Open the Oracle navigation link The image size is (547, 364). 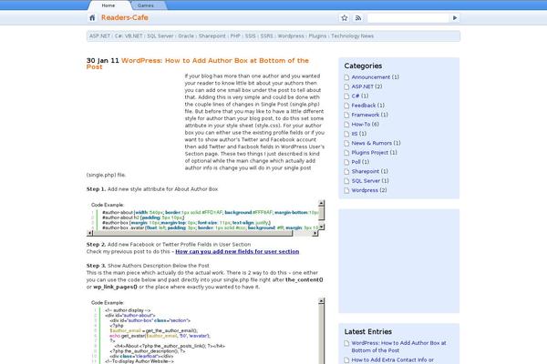click(186, 35)
